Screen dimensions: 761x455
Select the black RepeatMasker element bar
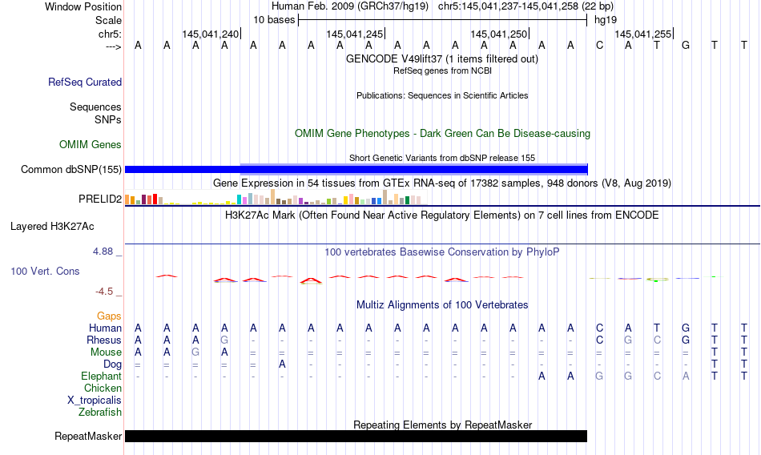click(356, 436)
